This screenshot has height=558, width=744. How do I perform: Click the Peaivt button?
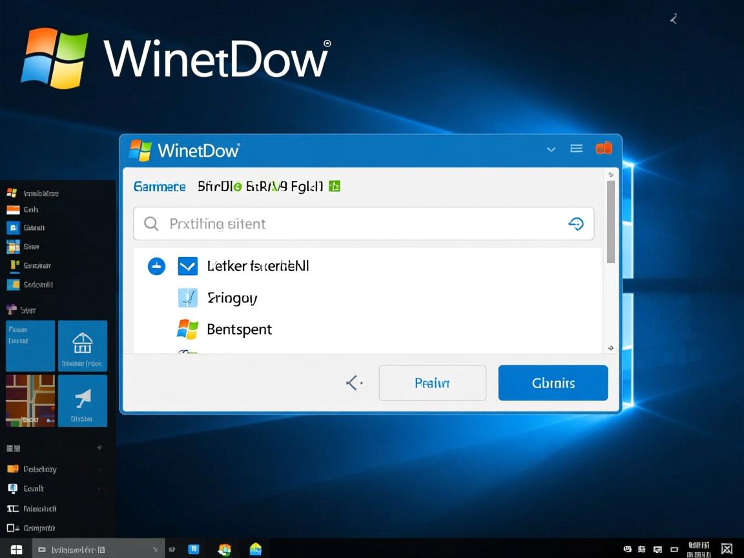tap(432, 382)
